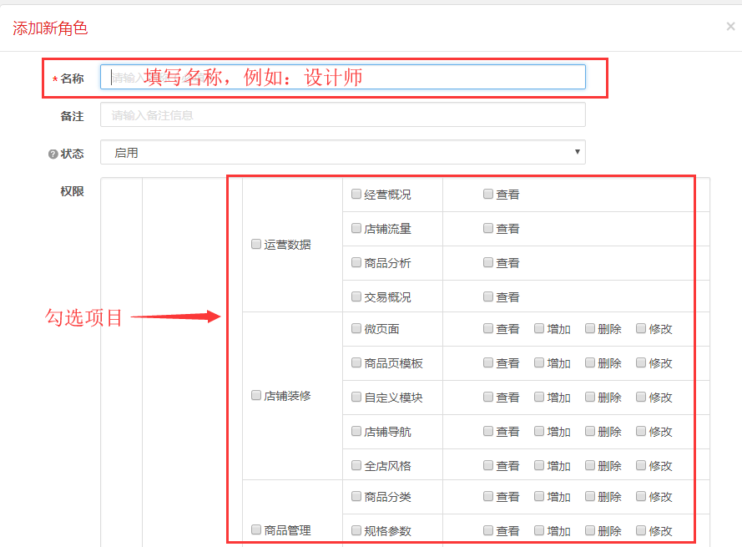Image resolution: width=742 pixels, height=547 pixels.
Task: Enable 修改 permission for 自定义模块
Action: tap(641, 397)
